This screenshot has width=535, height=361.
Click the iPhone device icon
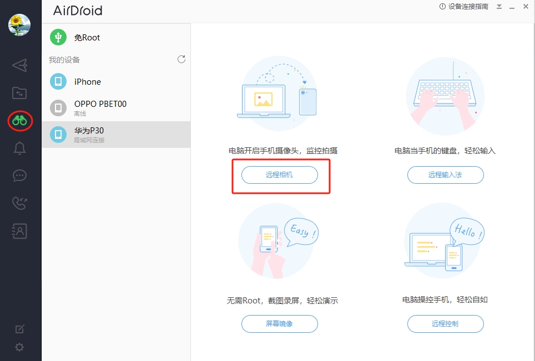(58, 81)
